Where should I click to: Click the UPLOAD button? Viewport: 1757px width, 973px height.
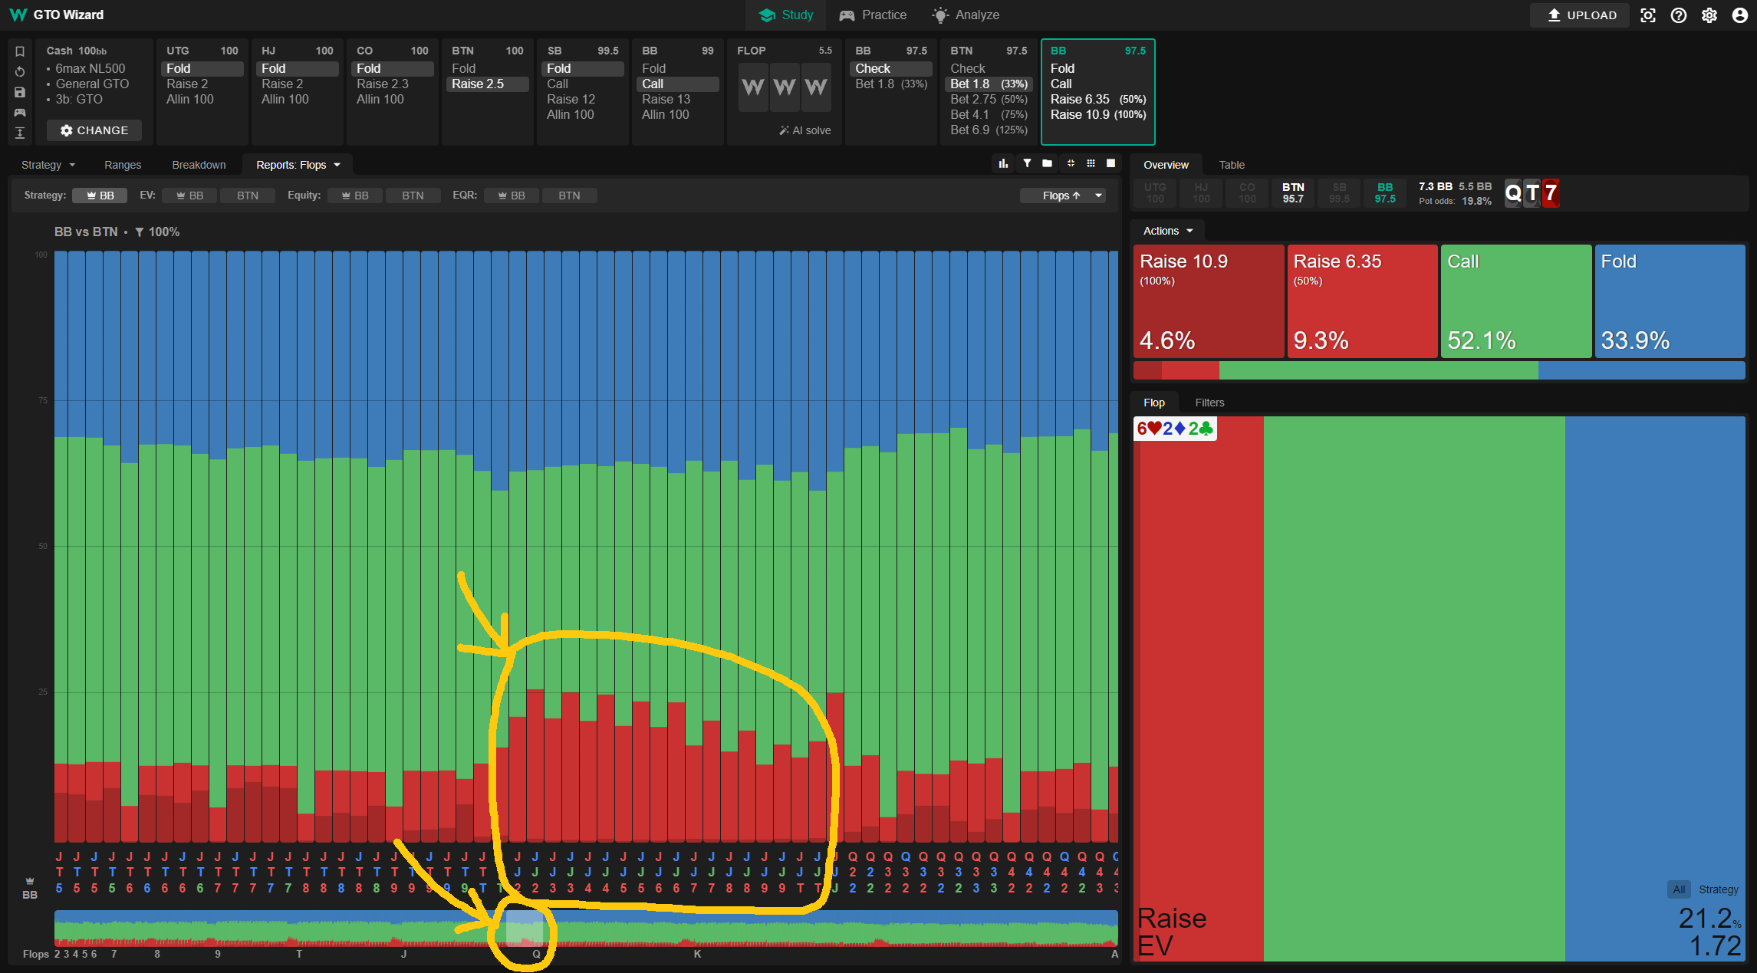point(1580,15)
